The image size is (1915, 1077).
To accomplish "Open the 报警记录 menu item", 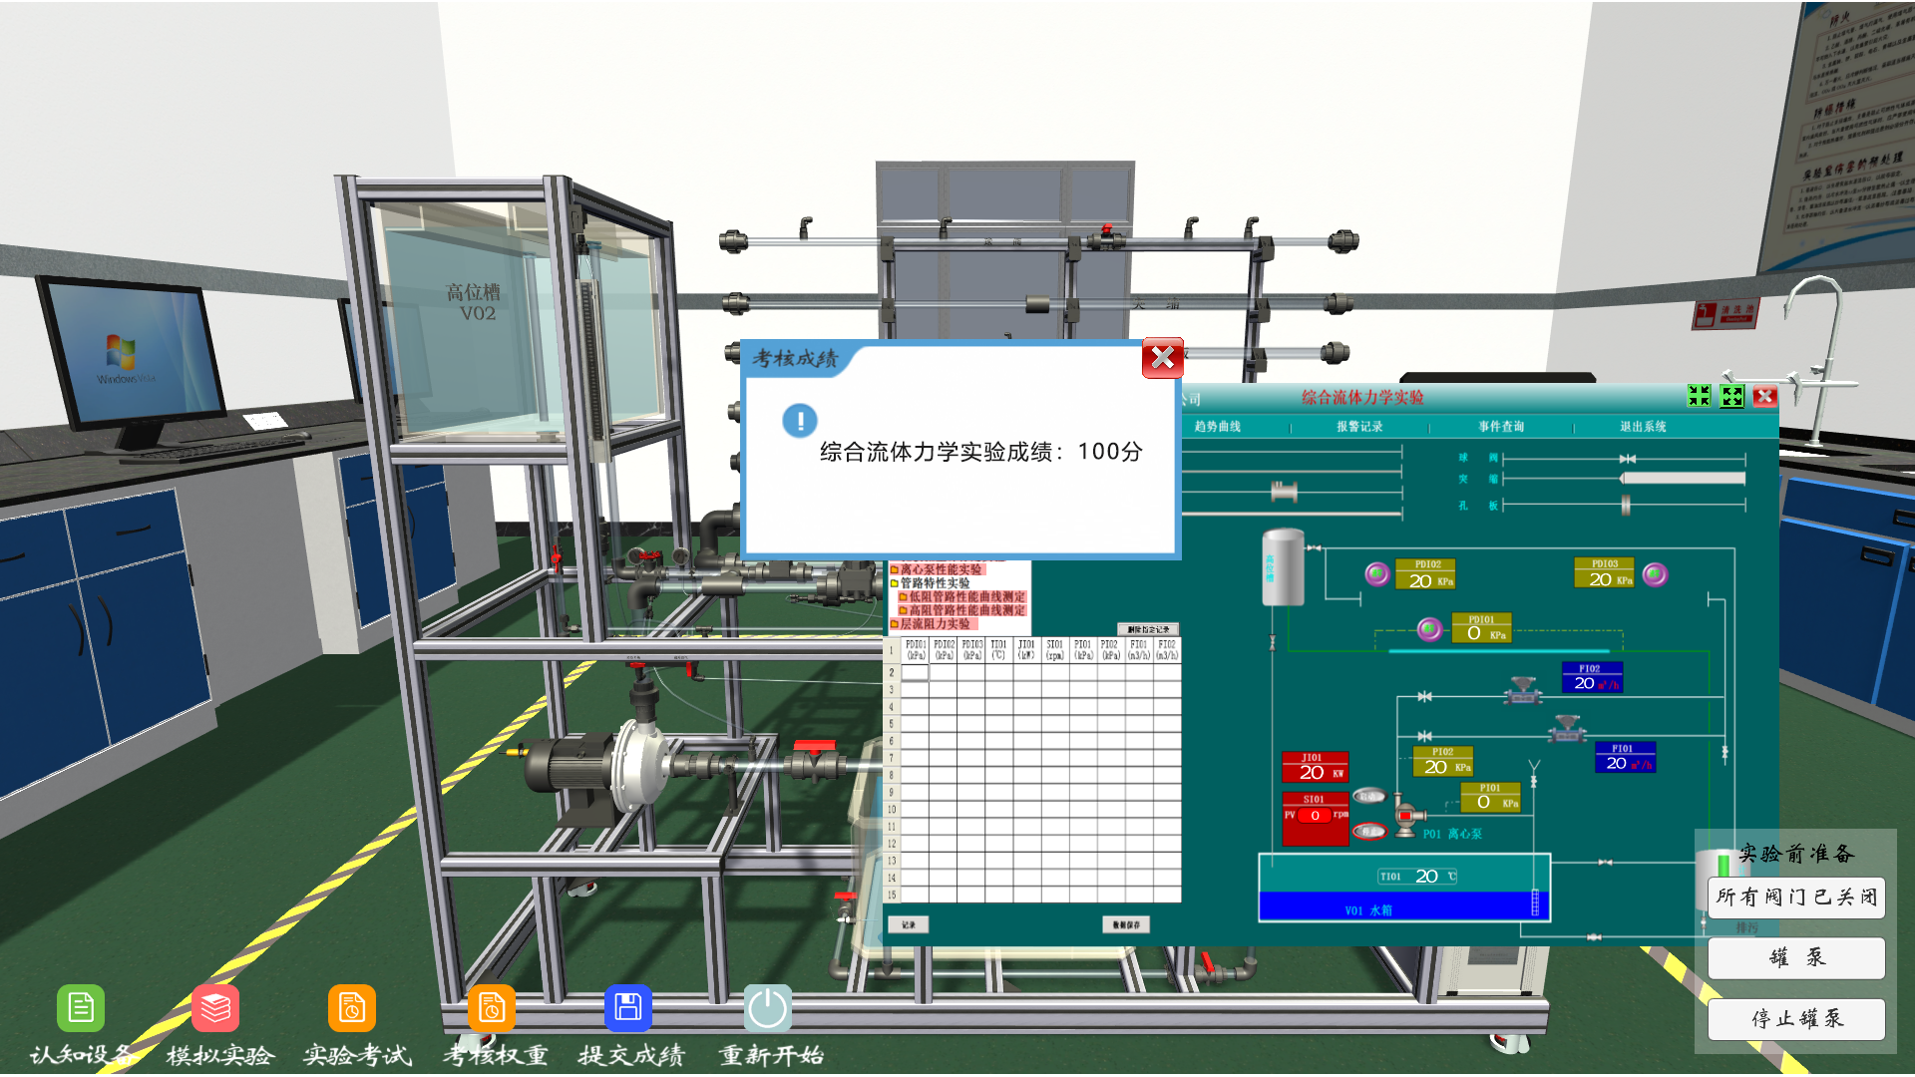I will [x=1358, y=427].
